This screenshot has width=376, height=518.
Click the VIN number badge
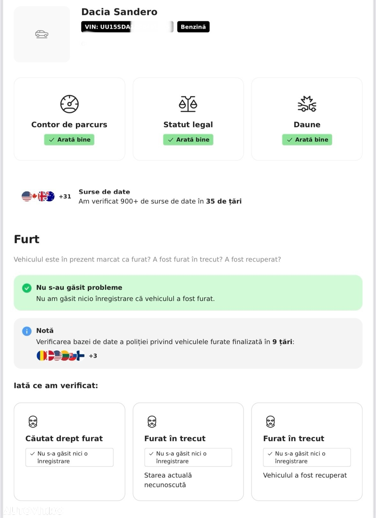point(127,27)
